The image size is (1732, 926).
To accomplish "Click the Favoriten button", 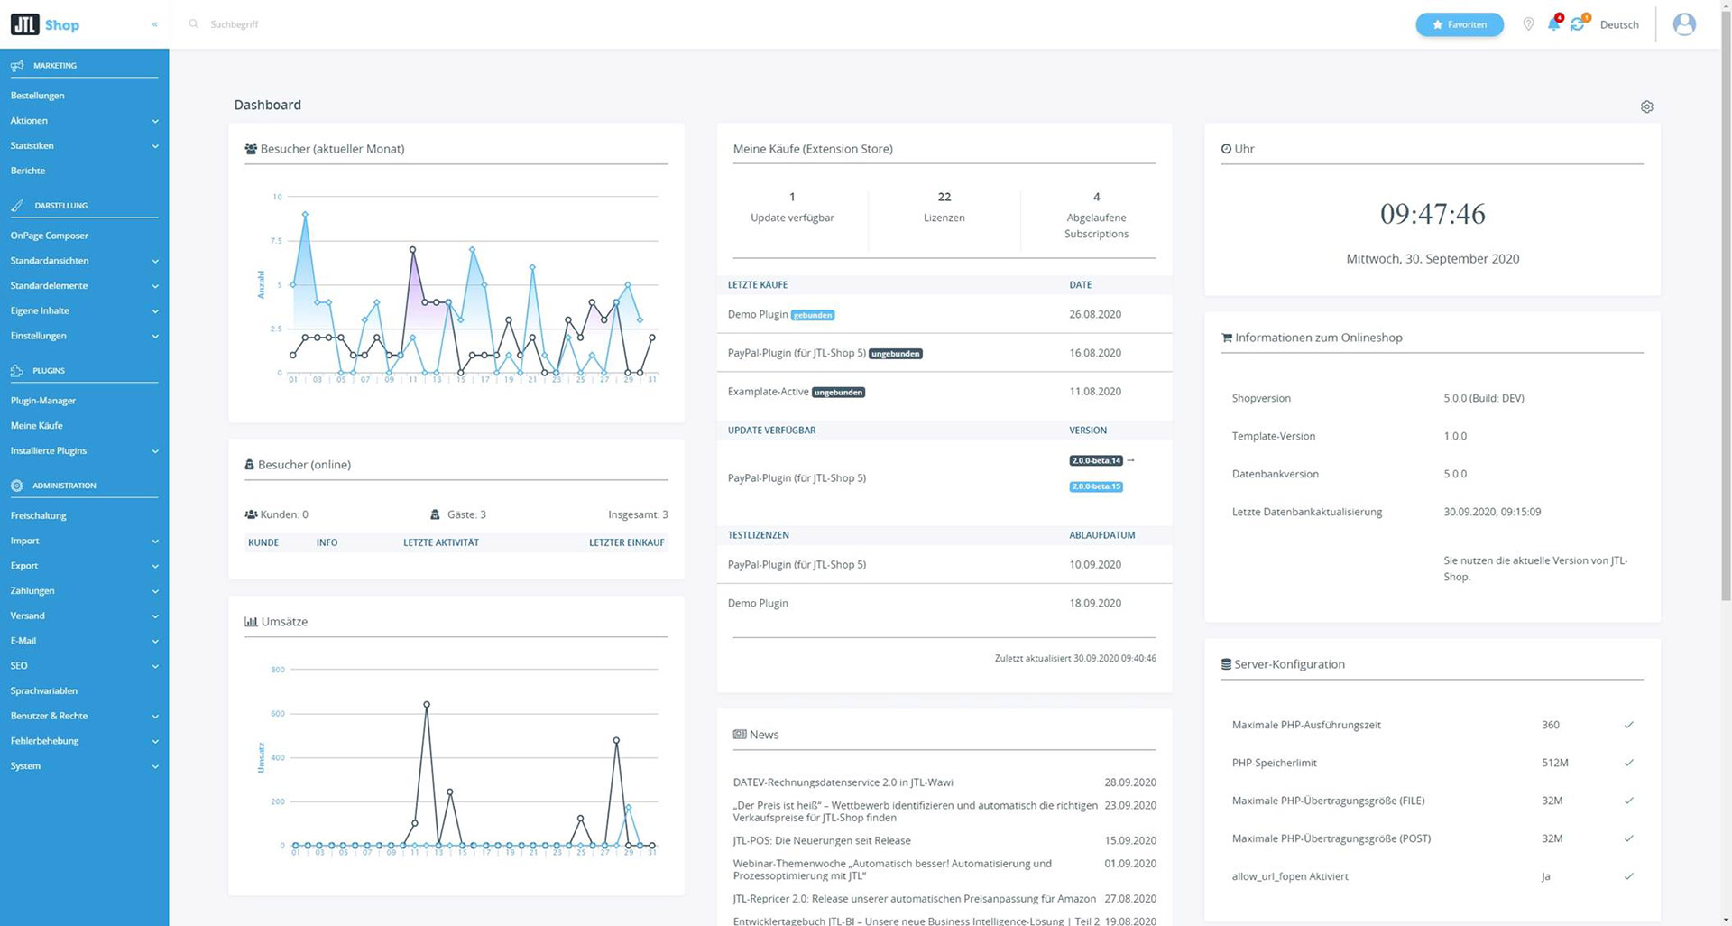I will (x=1460, y=24).
